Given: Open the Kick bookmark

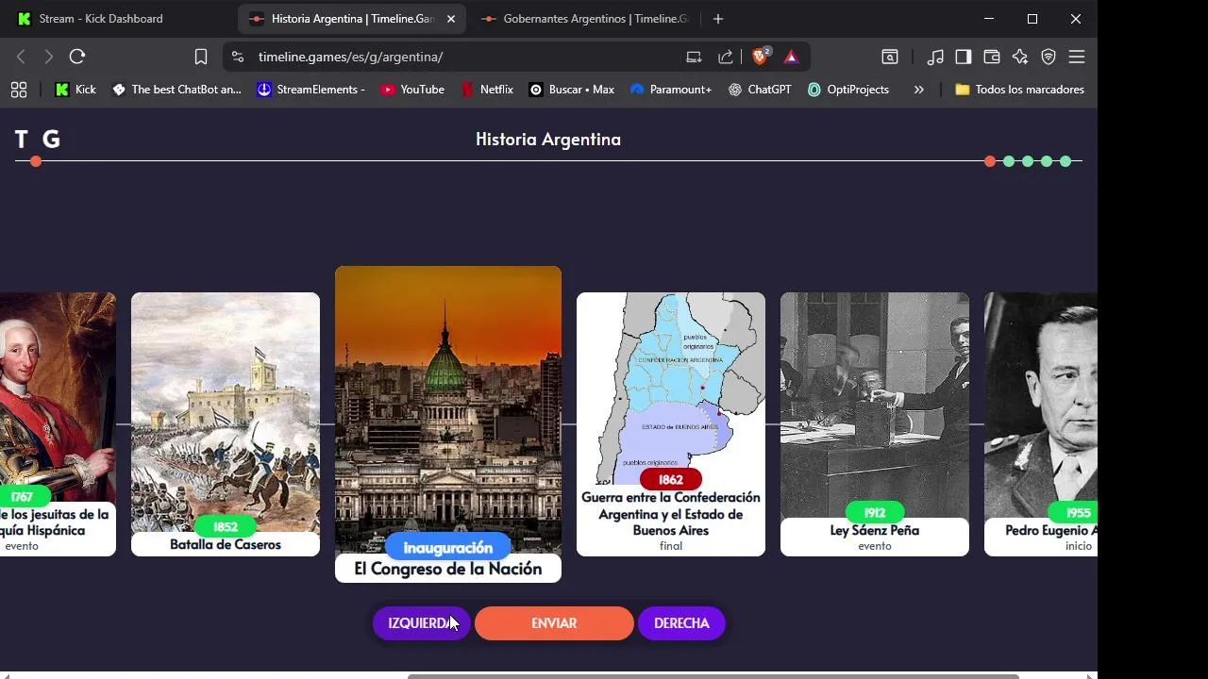Looking at the screenshot, I should tap(75, 90).
